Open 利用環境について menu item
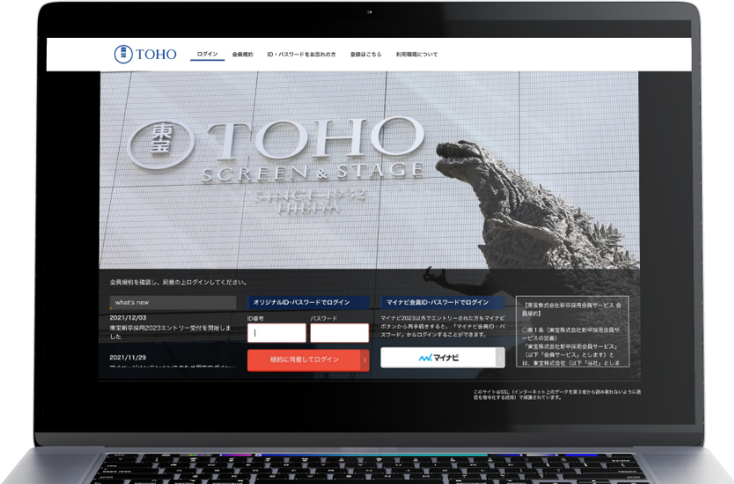The height and width of the screenshot is (484, 734). (416, 55)
